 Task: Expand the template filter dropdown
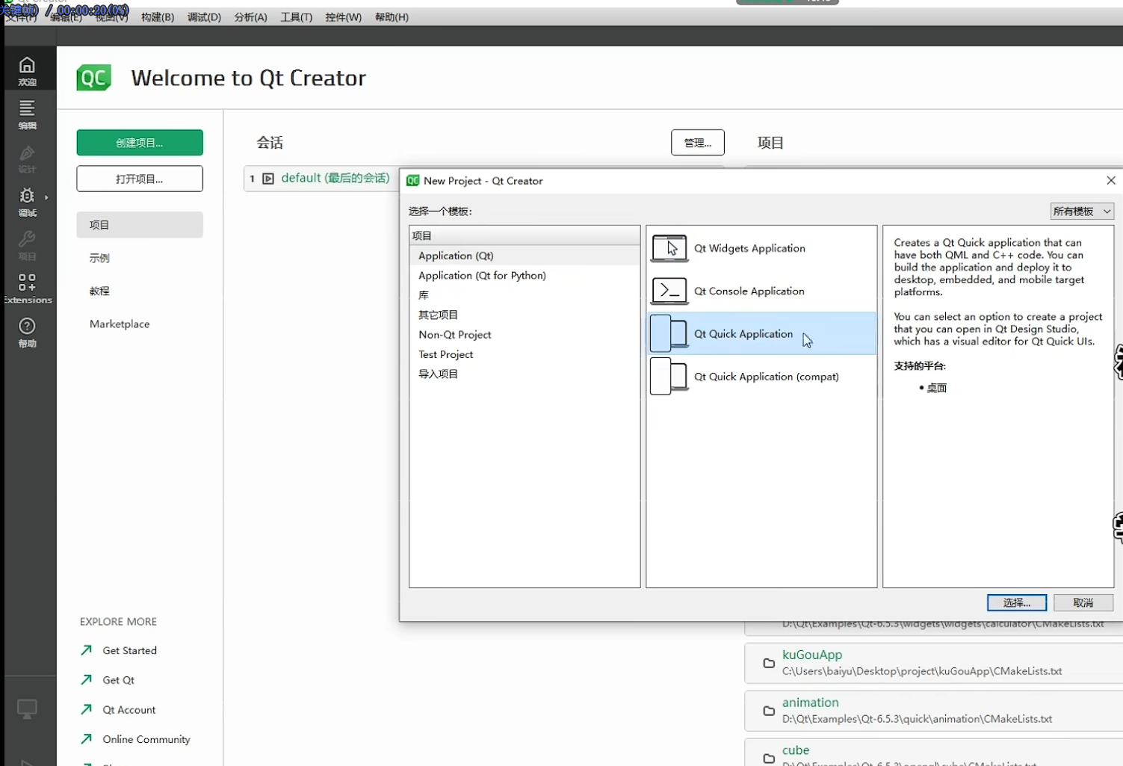[x=1081, y=211]
